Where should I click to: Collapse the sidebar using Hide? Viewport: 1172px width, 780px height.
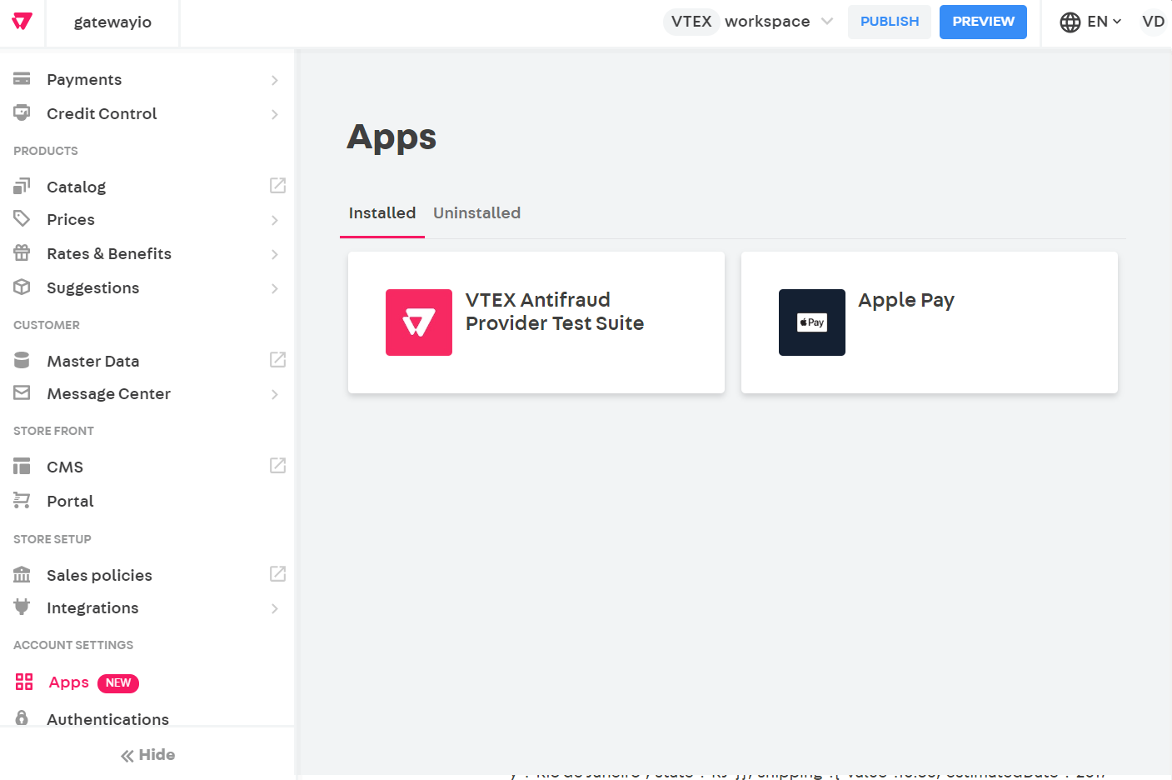pos(147,755)
